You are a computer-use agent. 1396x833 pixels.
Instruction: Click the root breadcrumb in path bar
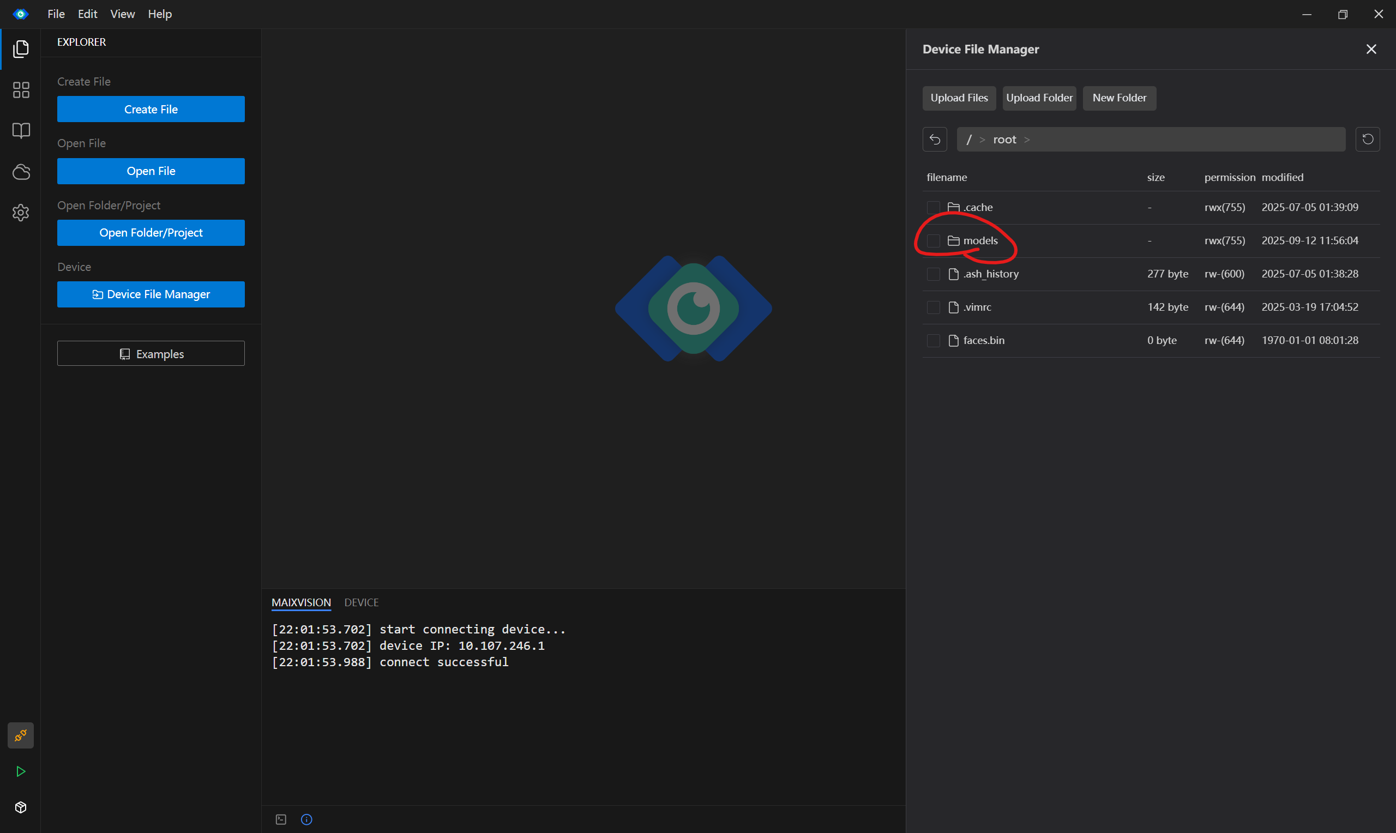pos(1004,140)
